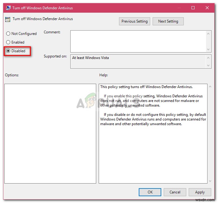The image size is (218, 203).
Task: Maximize the policy dialog window
Action: [x=193, y=8]
